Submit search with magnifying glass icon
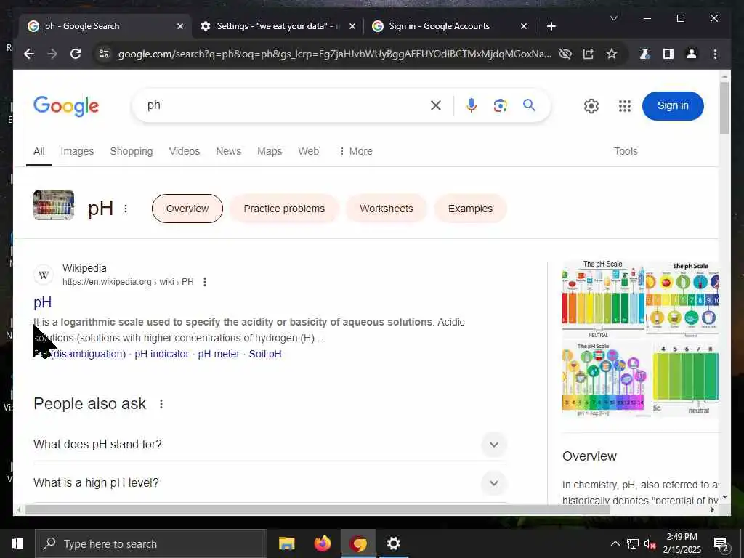Image resolution: width=744 pixels, height=558 pixels. click(x=529, y=105)
